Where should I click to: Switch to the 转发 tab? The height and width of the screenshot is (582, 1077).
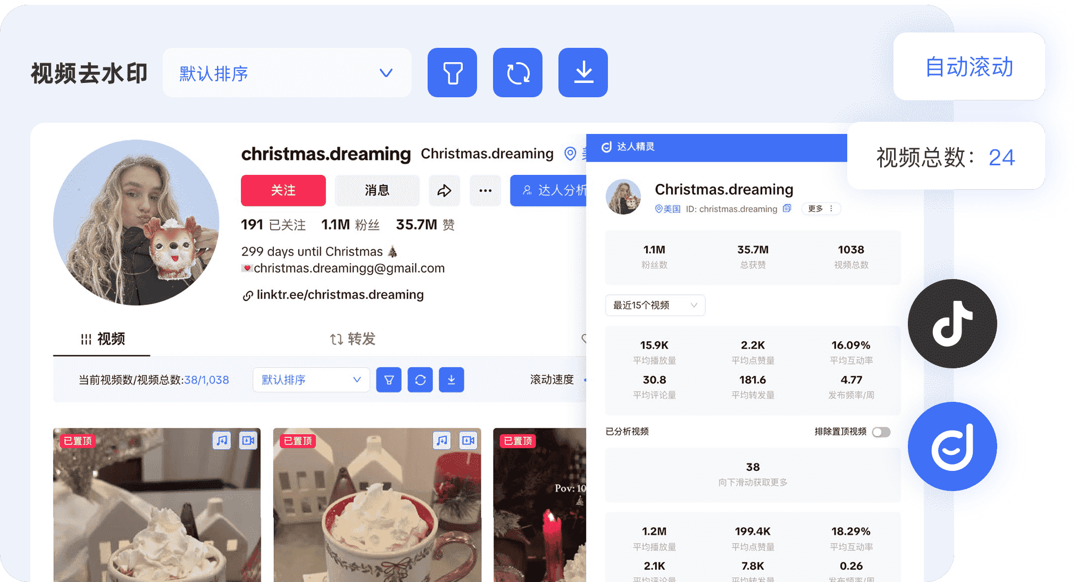tap(353, 339)
